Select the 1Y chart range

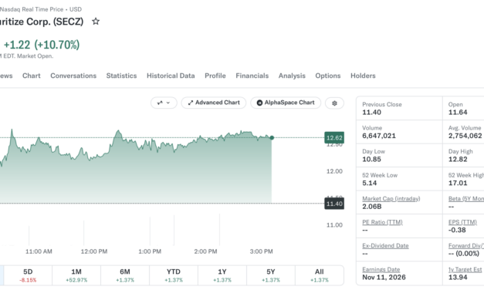click(x=222, y=275)
